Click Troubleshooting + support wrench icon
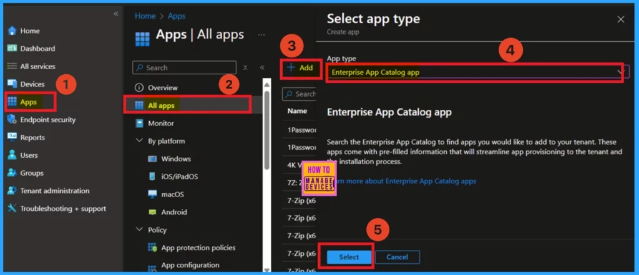639x275 pixels. click(12, 209)
